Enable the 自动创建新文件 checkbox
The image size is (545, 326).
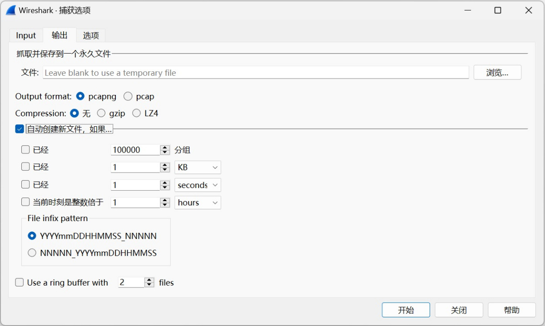click(x=20, y=129)
